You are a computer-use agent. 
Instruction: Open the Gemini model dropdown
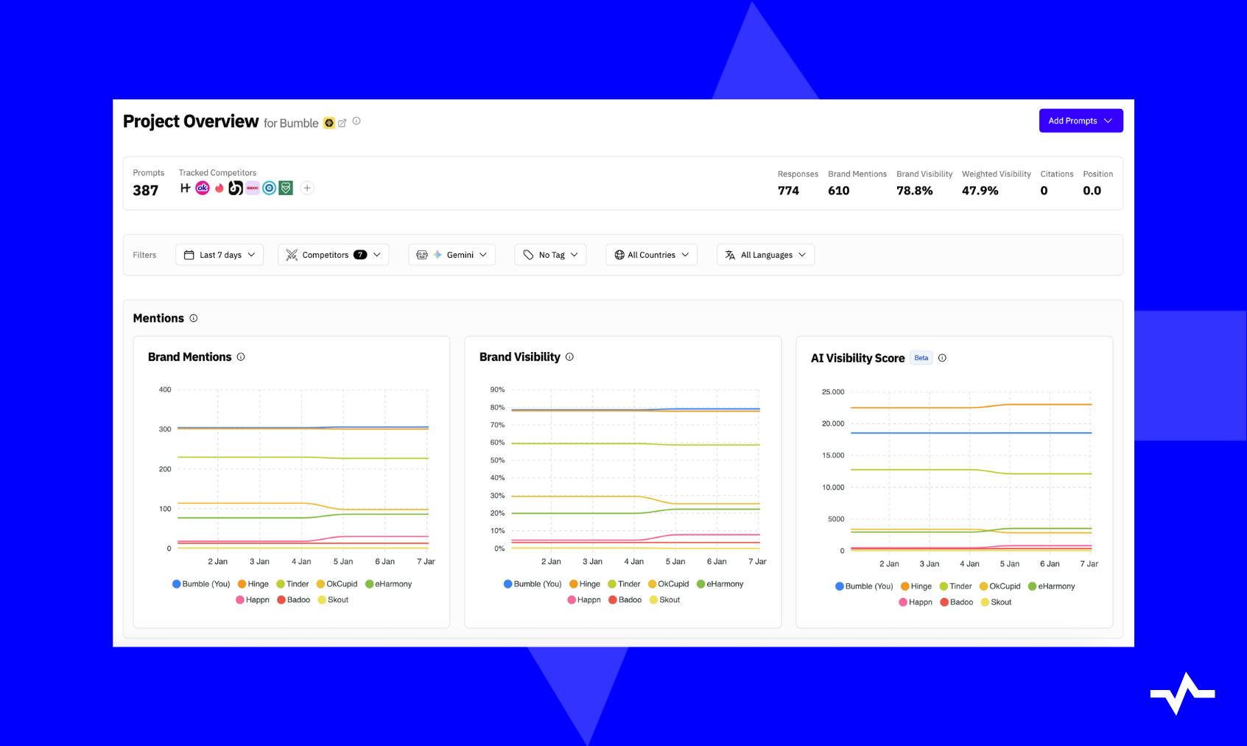(x=452, y=255)
